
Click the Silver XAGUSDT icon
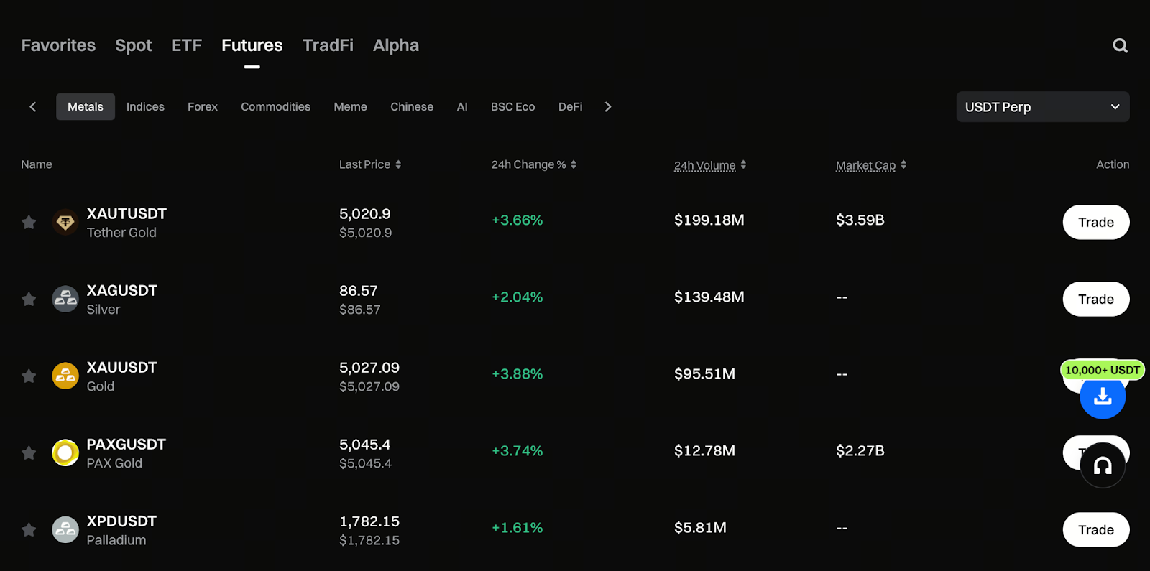[x=65, y=299]
